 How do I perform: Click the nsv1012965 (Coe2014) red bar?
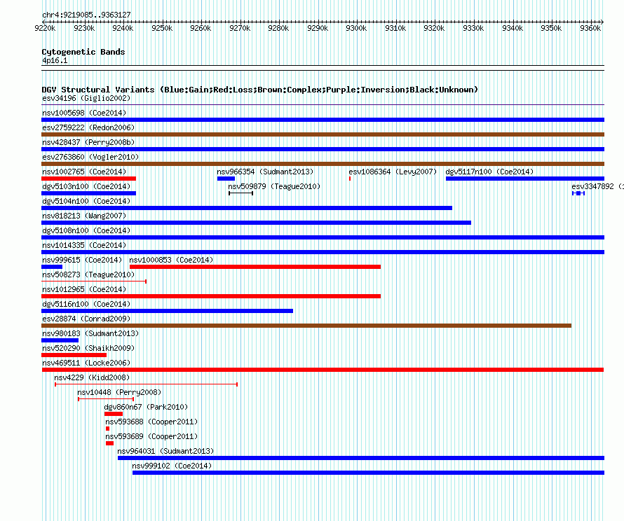(x=211, y=296)
